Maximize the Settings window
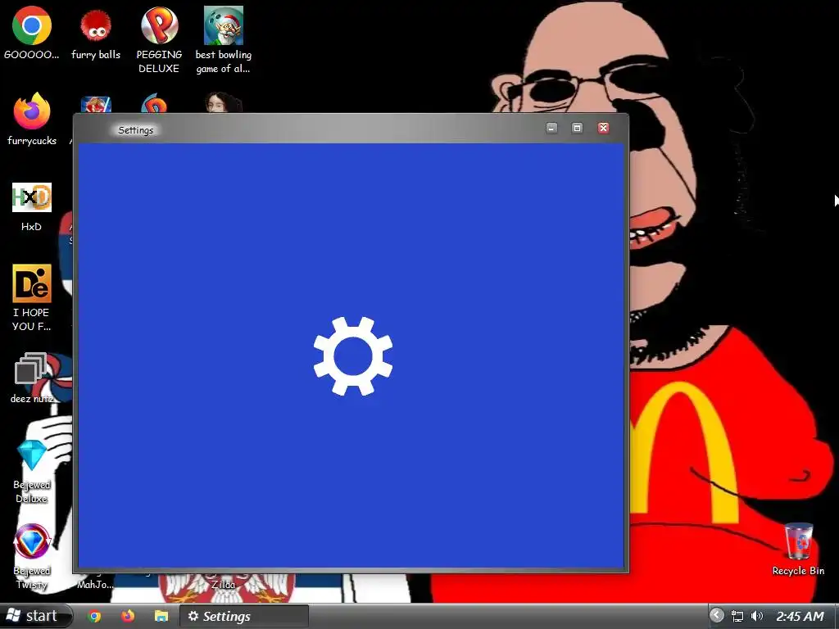This screenshot has height=629, width=839. pyautogui.click(x=577, y=128)
